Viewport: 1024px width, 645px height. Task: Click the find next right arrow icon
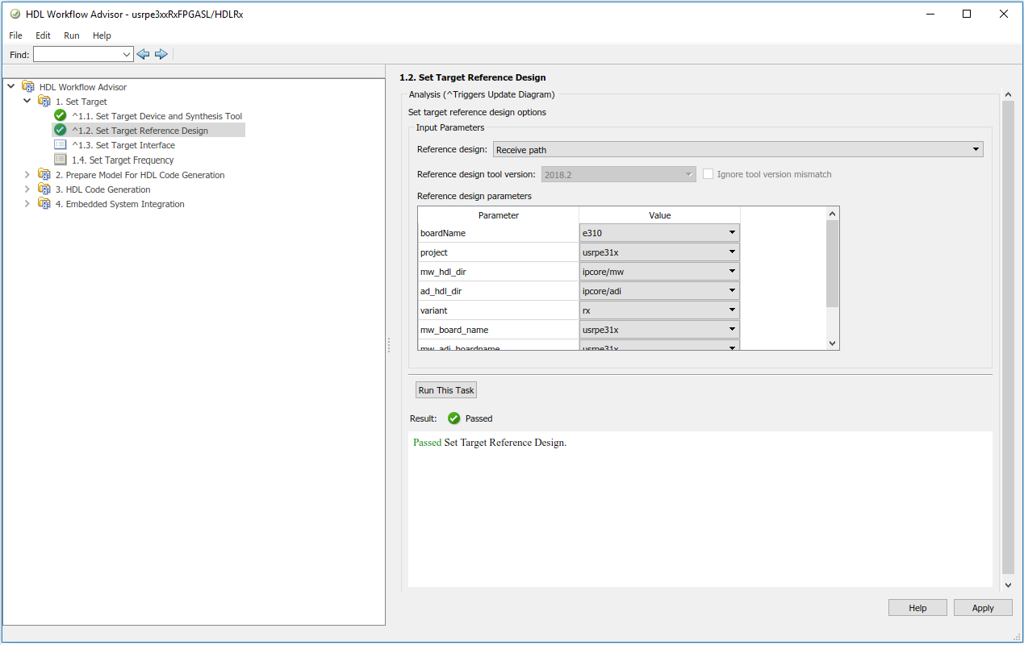(161, 54)
